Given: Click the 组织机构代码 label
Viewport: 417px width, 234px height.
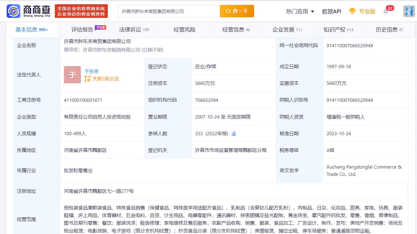Looking at the screenshot, I should click(162, 100).
